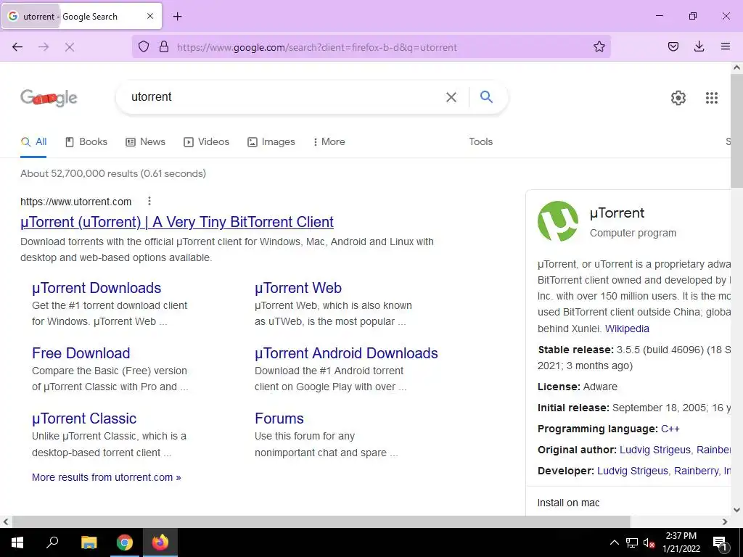743x557 pixels.
Task: Close the utorrent Google Search tab
Action: click(x=150, y=16)
